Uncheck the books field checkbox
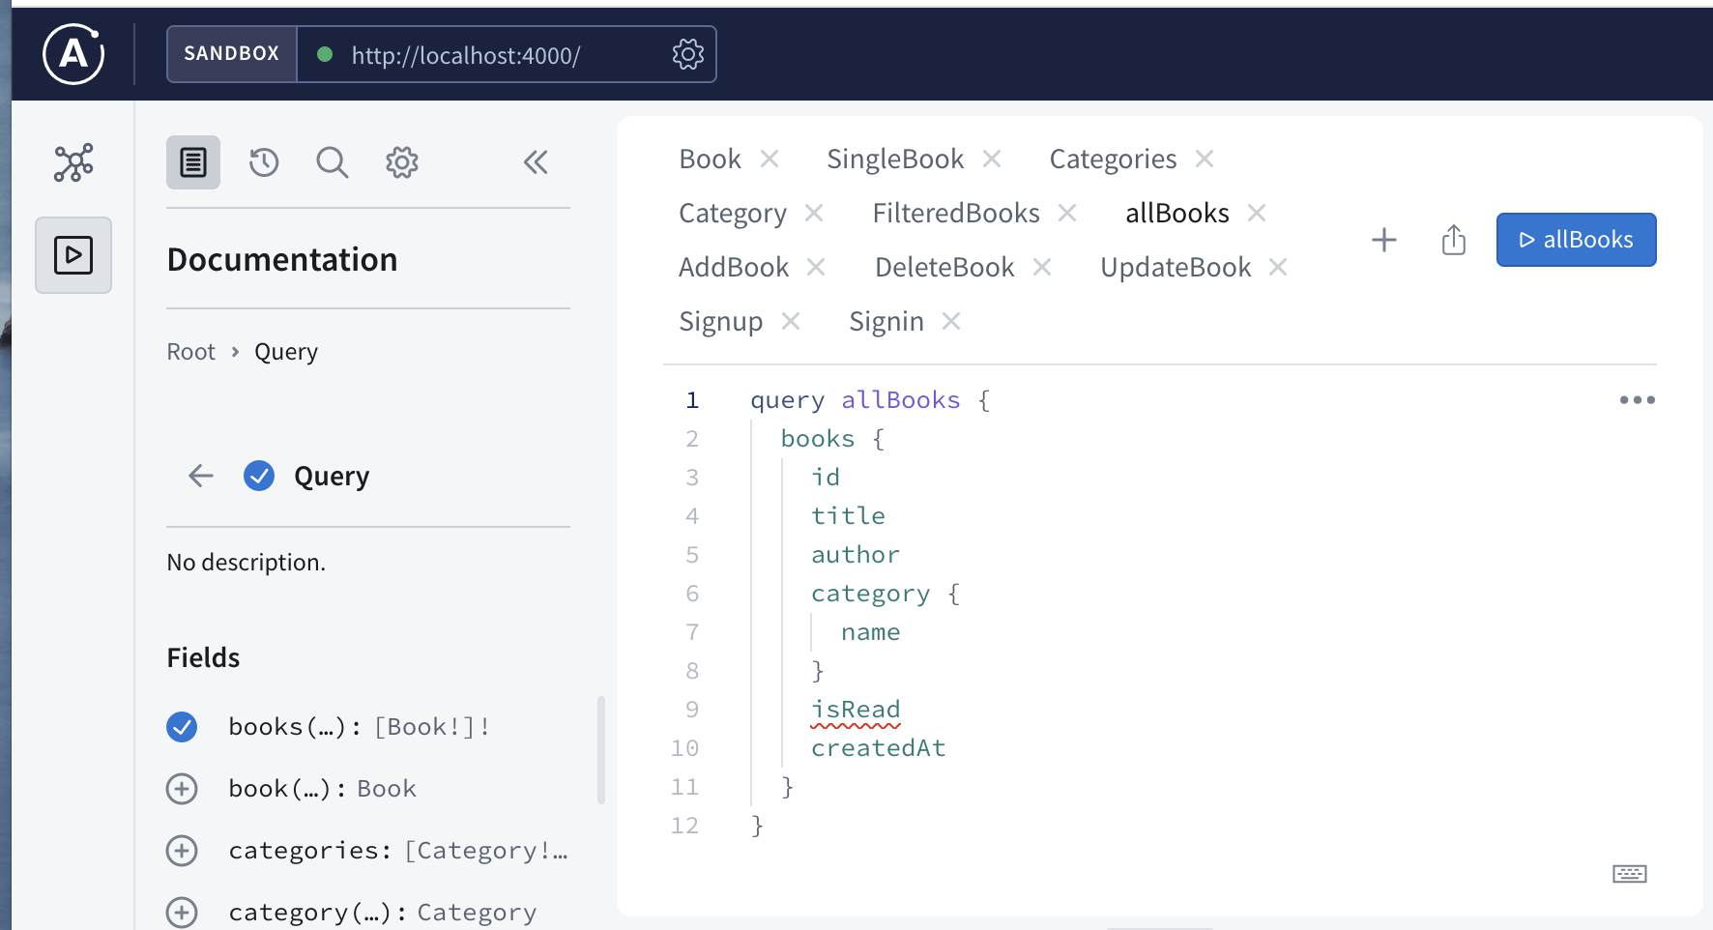 182,727
